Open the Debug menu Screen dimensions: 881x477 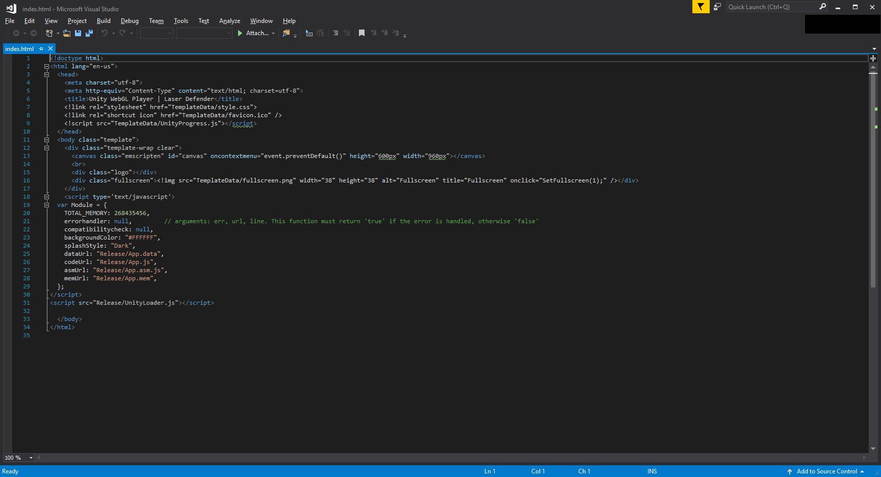pos(129,21)
